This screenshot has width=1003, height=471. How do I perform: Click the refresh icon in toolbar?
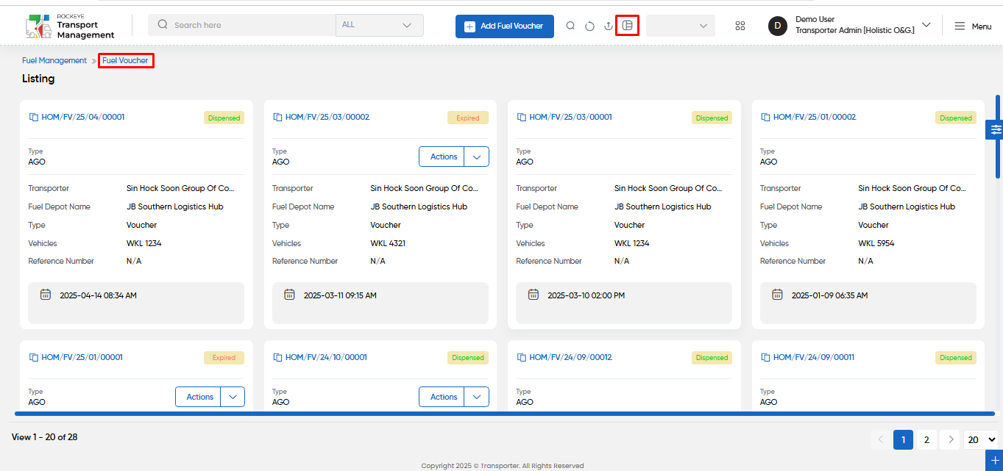click(589, 26)
